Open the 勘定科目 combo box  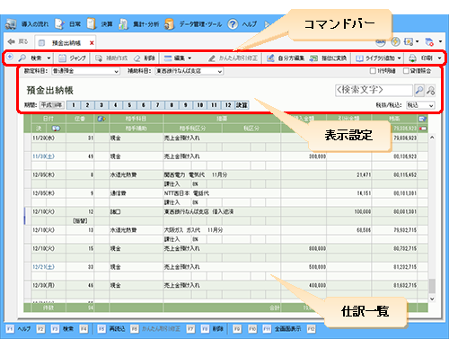(85, 71)
